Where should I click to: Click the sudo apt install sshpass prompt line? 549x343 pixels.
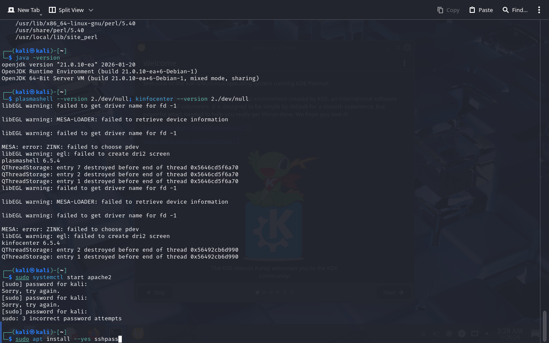click(66, 339)
